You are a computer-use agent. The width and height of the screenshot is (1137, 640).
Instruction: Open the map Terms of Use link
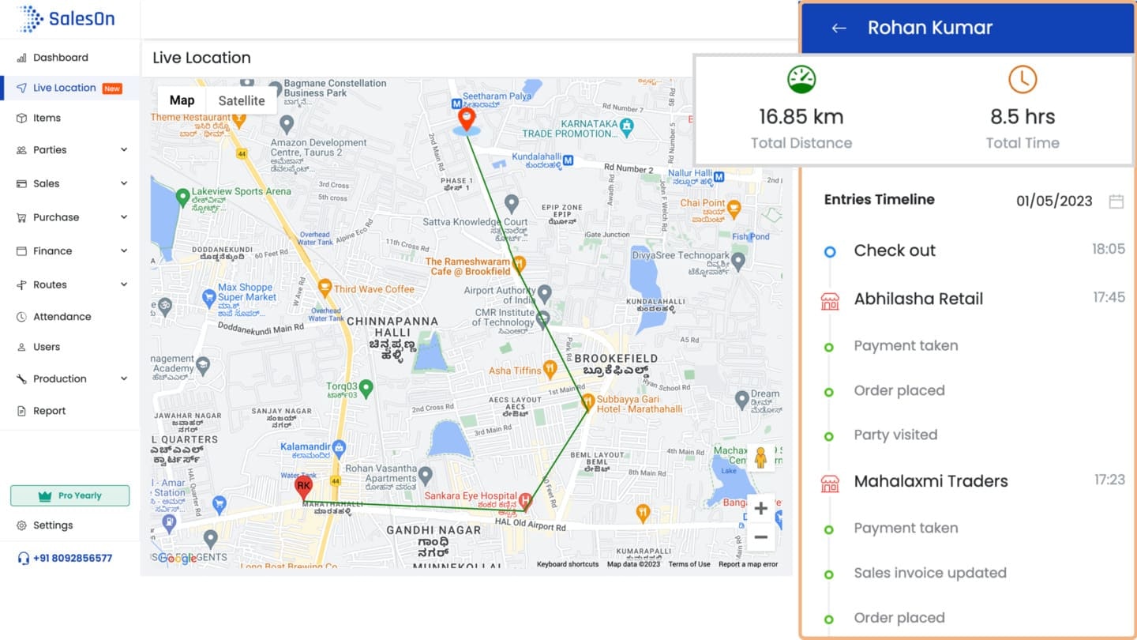[689, 564]
